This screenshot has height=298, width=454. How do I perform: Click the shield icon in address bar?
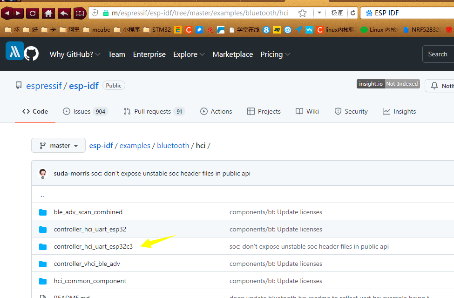point(95,13)
